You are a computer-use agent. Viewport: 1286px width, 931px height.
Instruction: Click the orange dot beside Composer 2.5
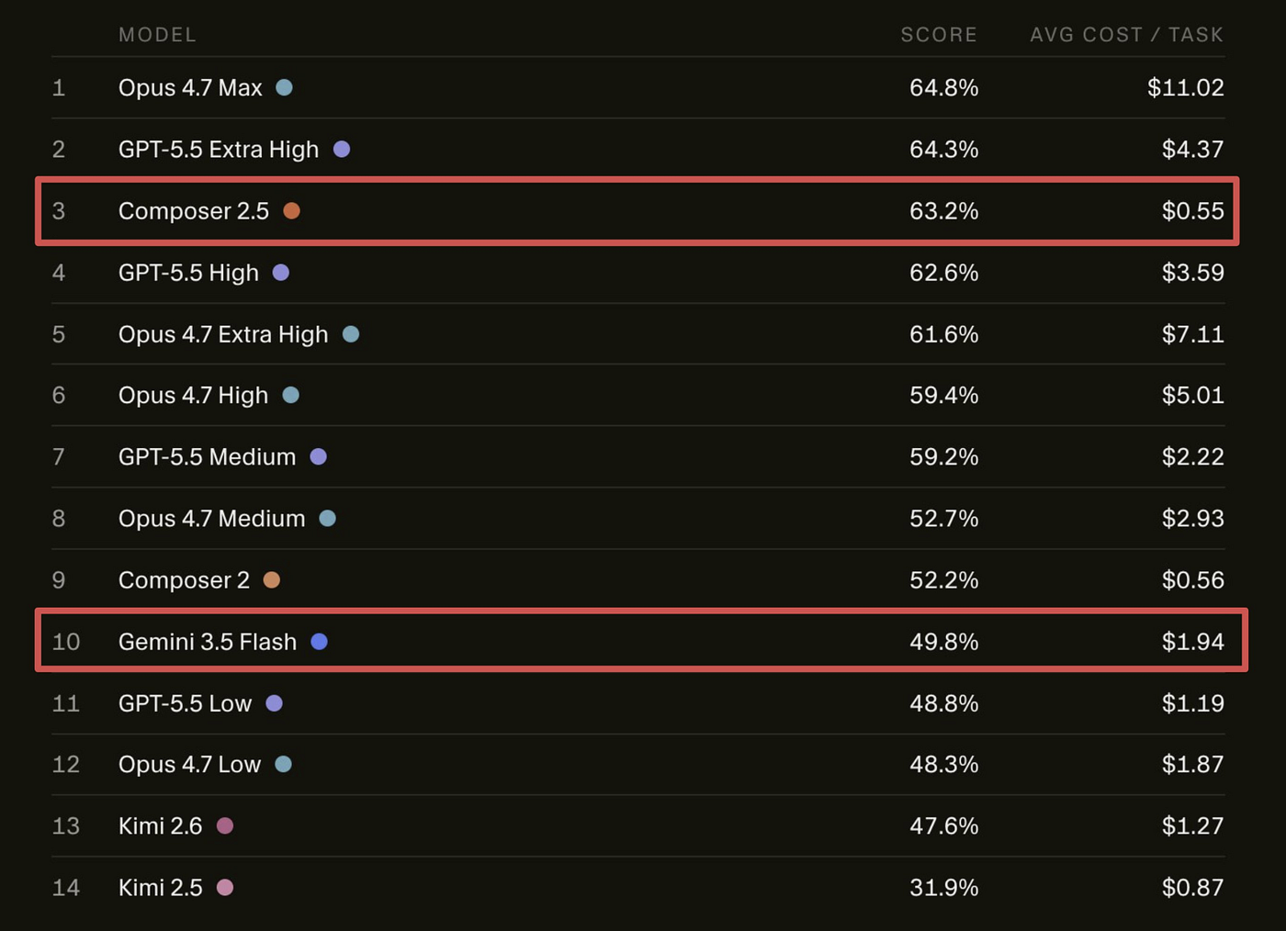pos(291,211)
